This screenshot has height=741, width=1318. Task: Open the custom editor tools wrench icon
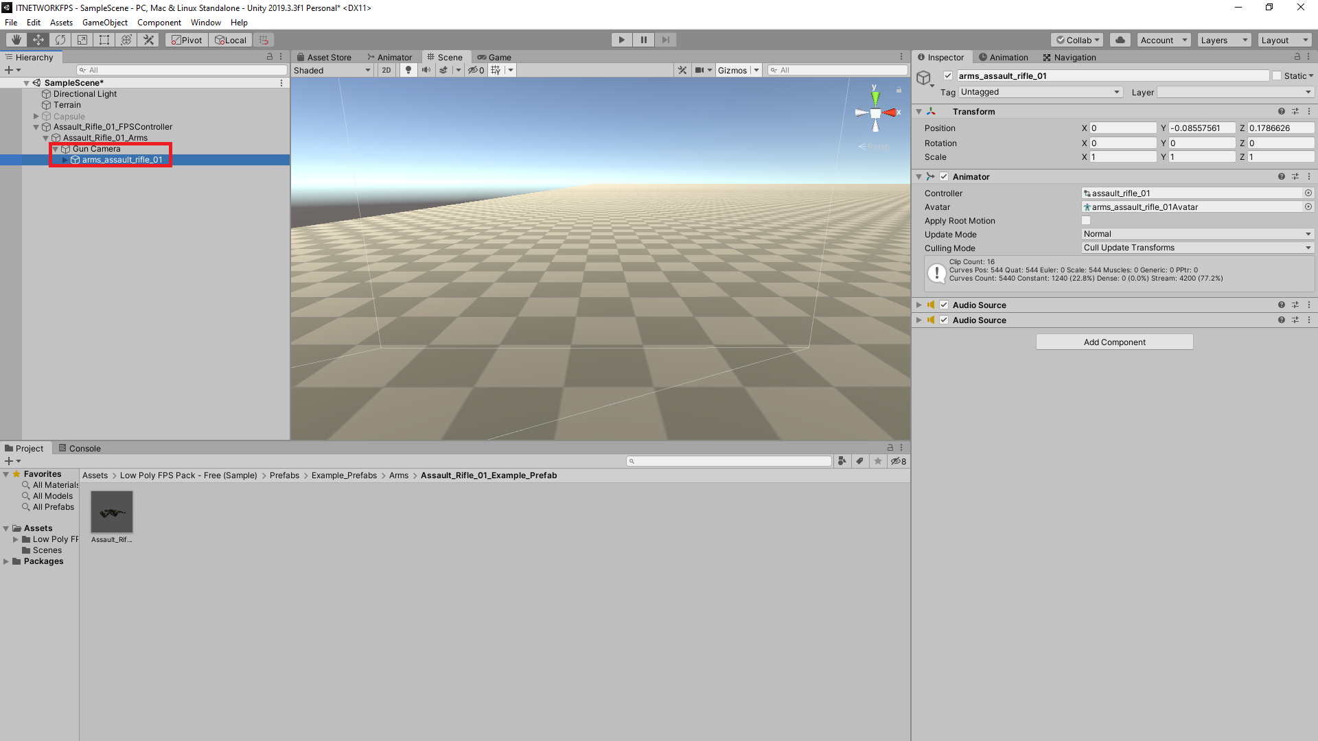[148, 39]
